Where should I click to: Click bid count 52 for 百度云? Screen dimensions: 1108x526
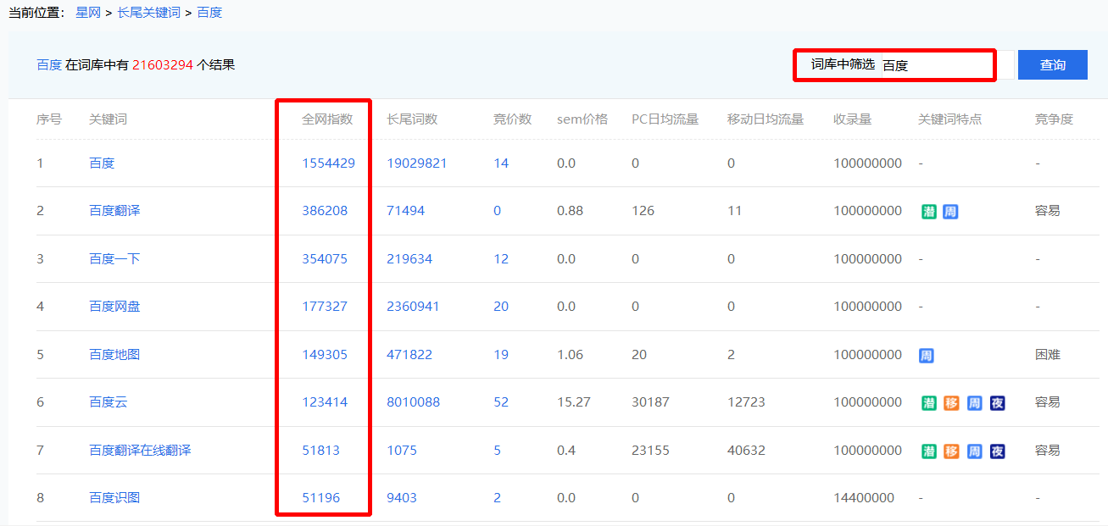point(501,402)
